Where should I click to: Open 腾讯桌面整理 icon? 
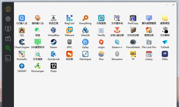click(x=149, y=18)
